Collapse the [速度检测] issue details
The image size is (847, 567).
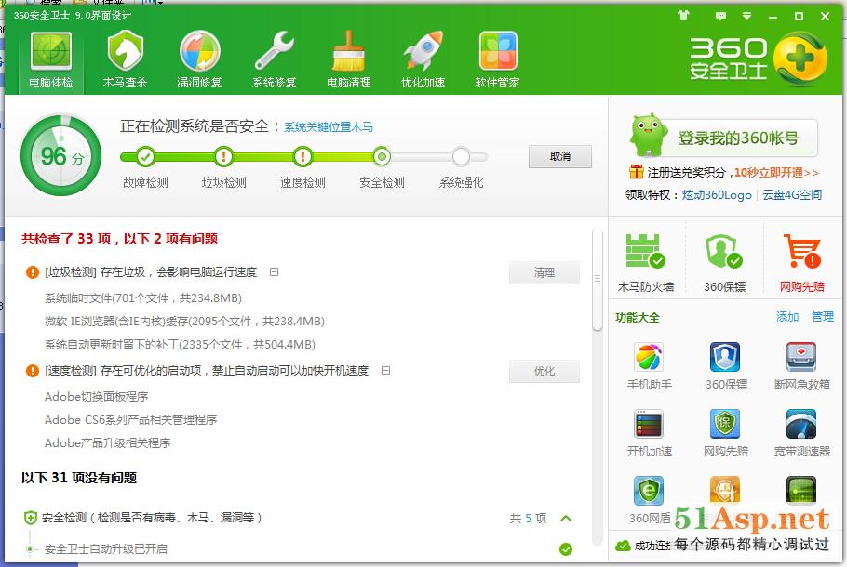click(385, 371)
